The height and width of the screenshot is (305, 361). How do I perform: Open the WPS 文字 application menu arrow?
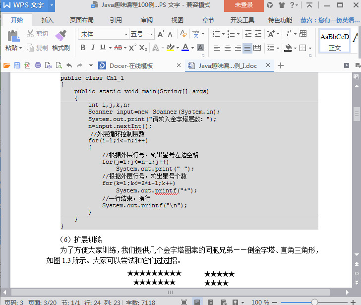click(x=52, y=5)
